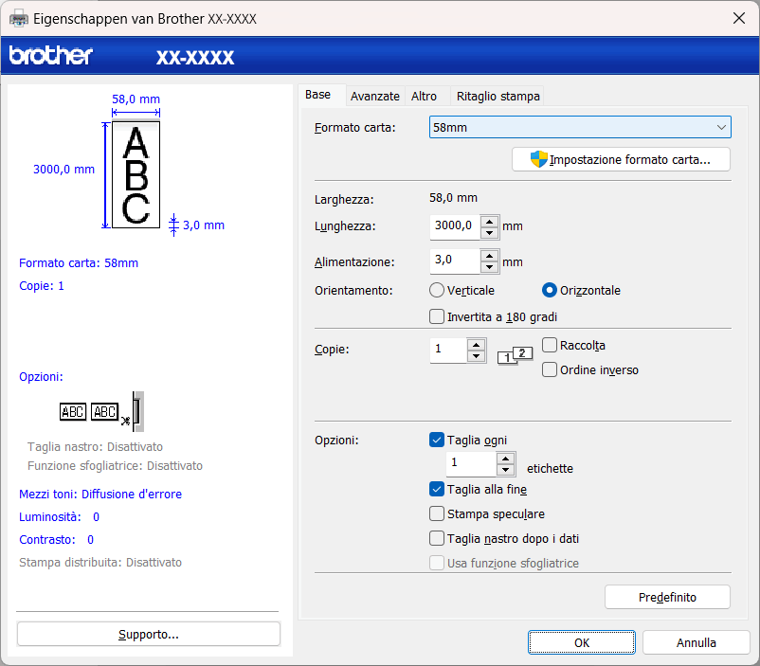Click the printer icon in title bar
Viewport: 760px width, 666px height.
pos(19,19)
